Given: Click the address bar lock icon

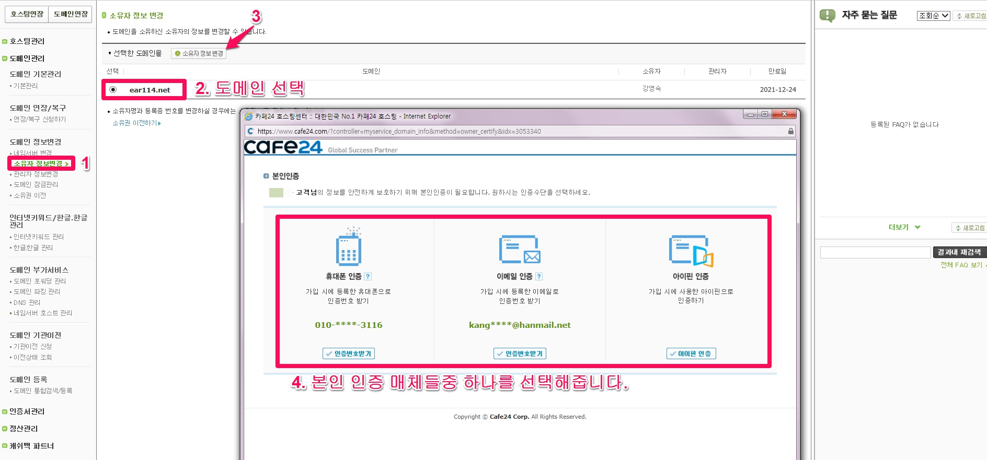Looking at the screenshot, I should coord(790,132).
